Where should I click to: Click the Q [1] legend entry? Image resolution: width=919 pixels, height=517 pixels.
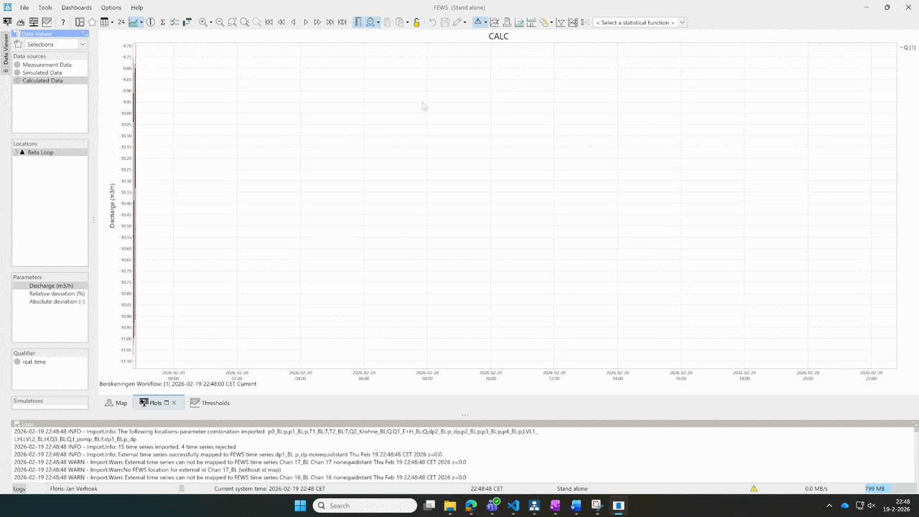pyautogui.click(x=908, y=47)
